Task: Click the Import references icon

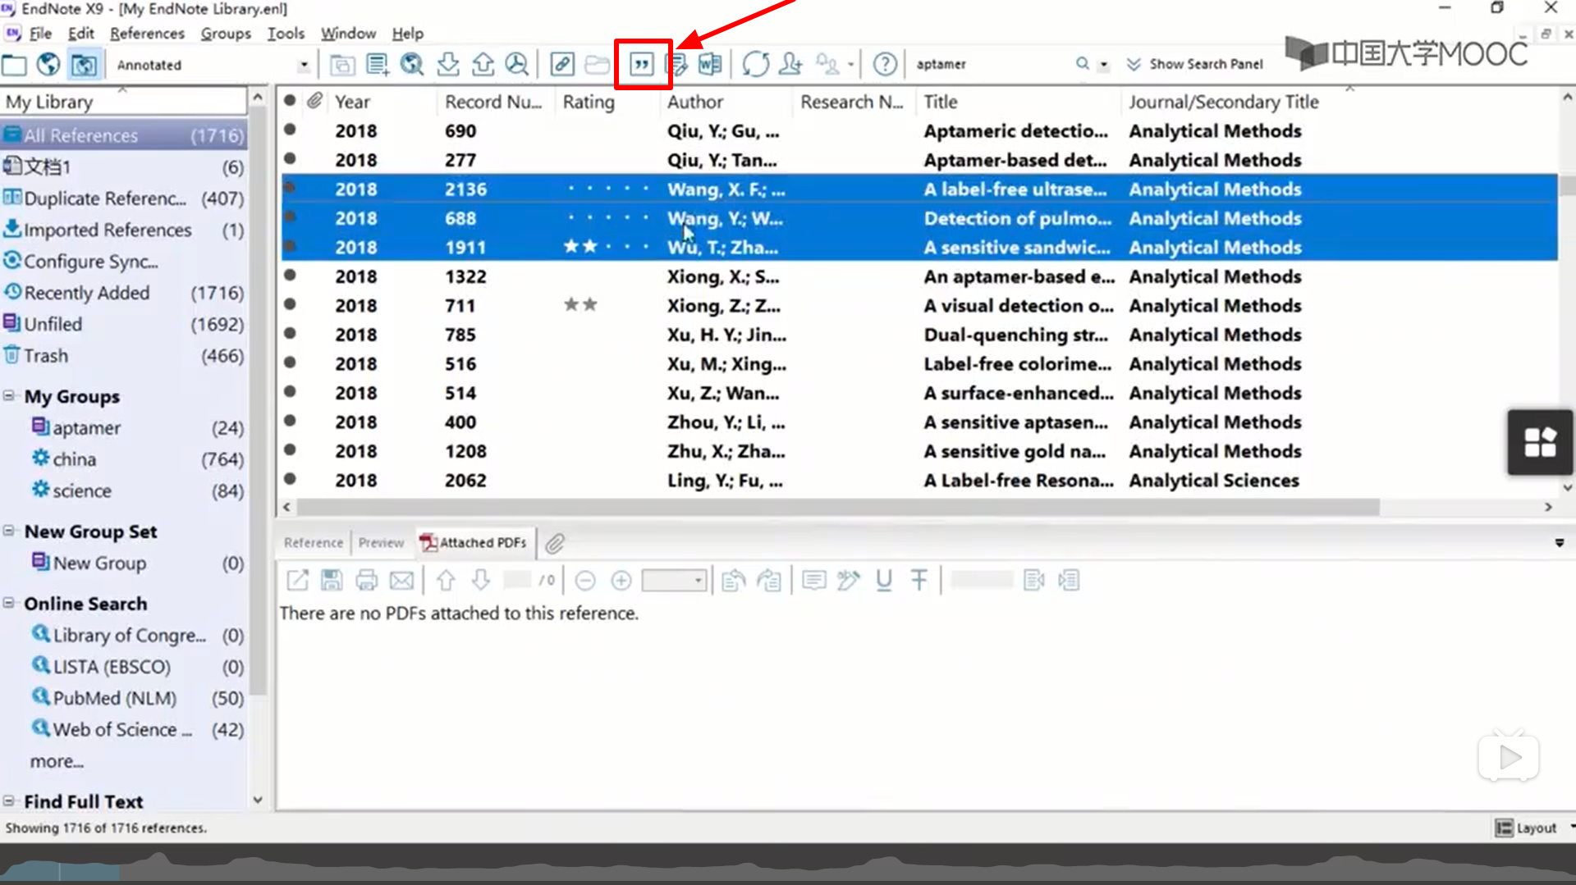Action: 448,64
